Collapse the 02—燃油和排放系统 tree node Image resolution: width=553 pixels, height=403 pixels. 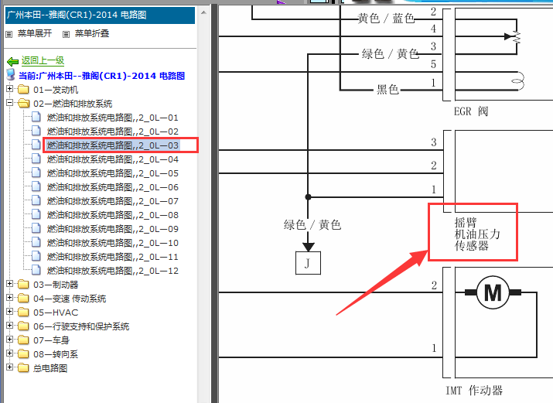tap(9, 103)
